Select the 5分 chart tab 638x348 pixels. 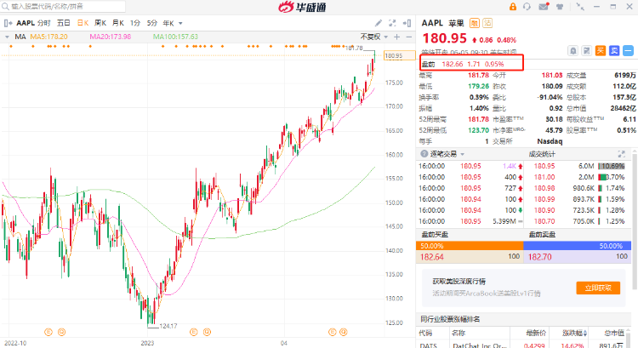[152, 23]
